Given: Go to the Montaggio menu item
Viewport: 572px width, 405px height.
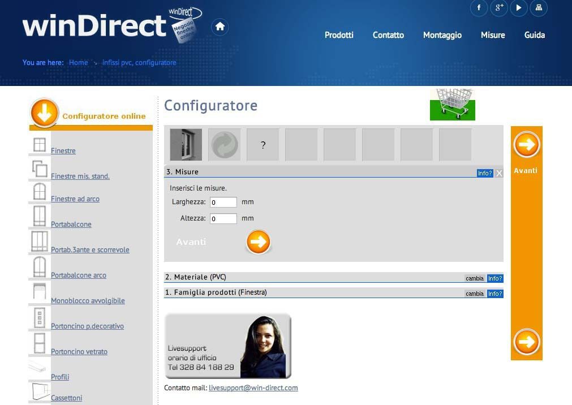Looking at the screenshot, I should pyautogui.click(x=442, y=35).
